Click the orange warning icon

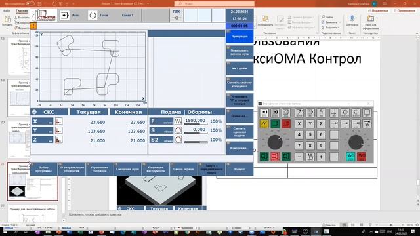pyautogui.click(x=33, y=26)
